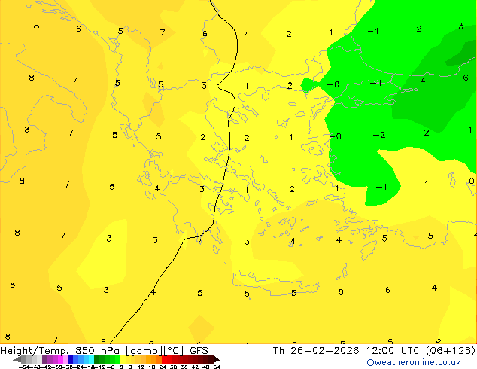
Task: Click the "-3" temperature value on the map
Action: [x=457, y=26]
